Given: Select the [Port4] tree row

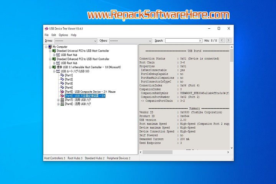Looking at the screenshot, I should pos(69,87).
